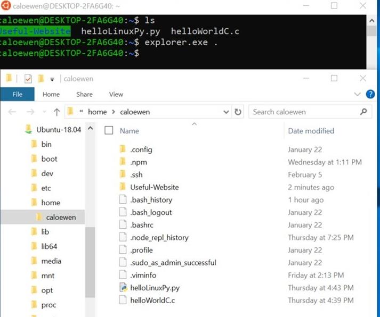The width and height of the screenshot is (380, 317).
Task: Switch to the View ribbon tab
Action: click(x=116, y=95)
